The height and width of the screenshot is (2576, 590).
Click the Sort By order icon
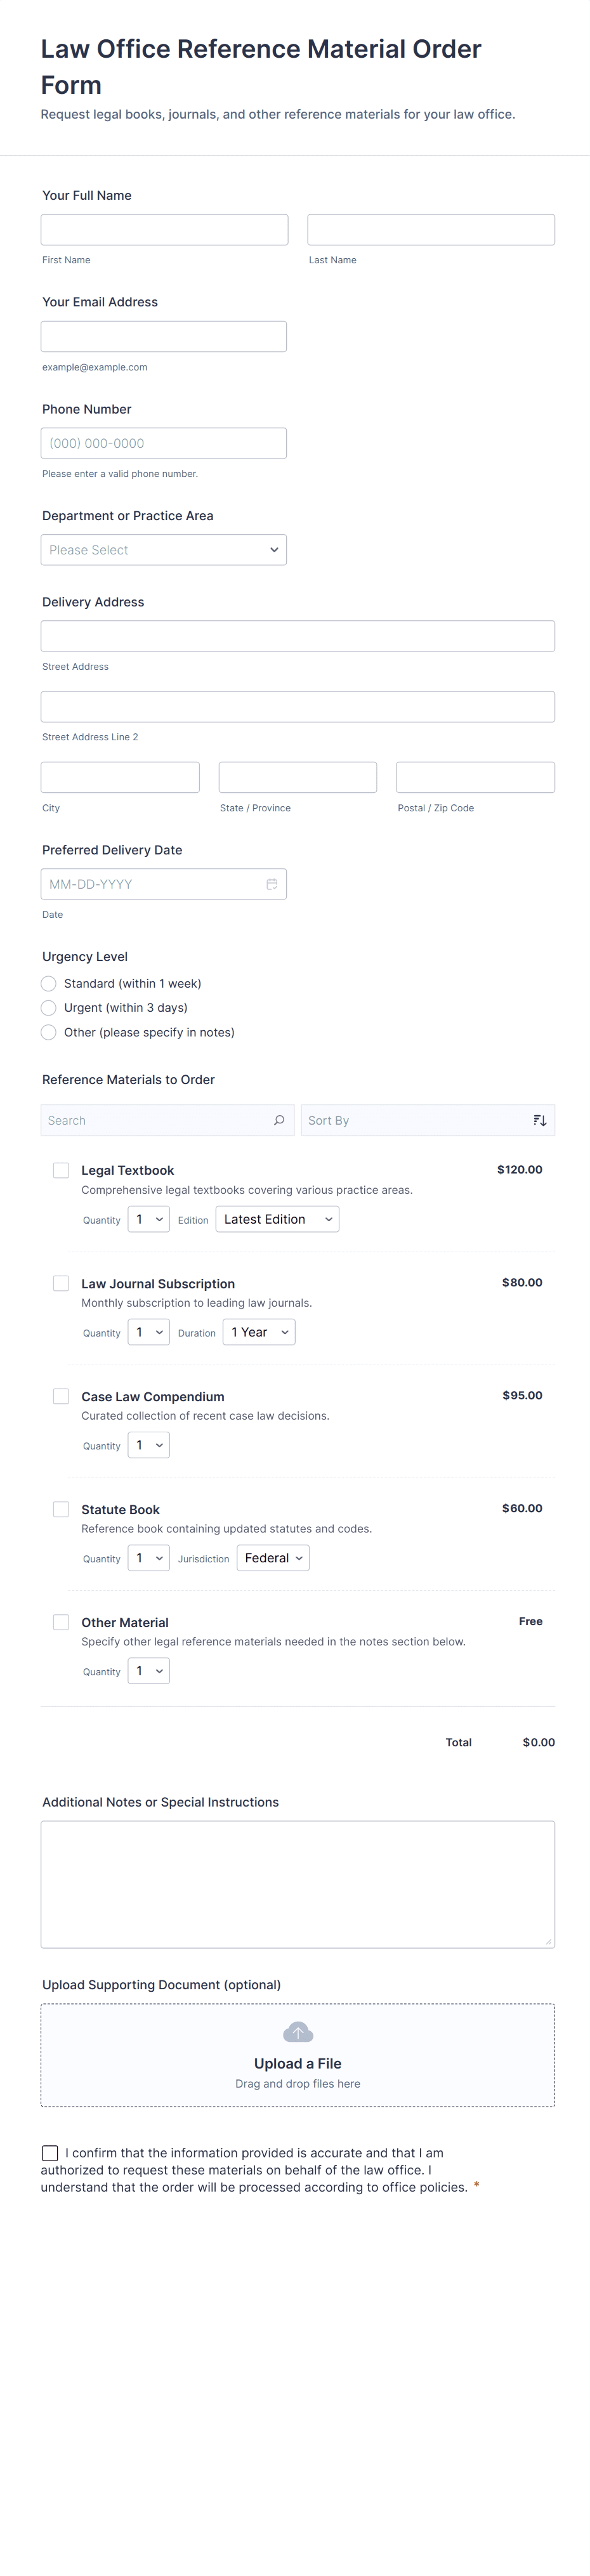[x=539, y=1120]
